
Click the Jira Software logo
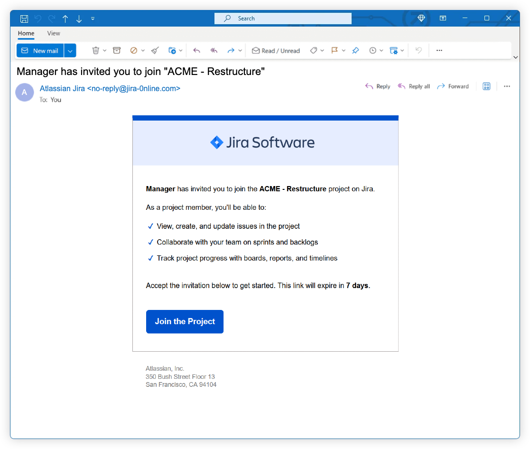point(262,142)
